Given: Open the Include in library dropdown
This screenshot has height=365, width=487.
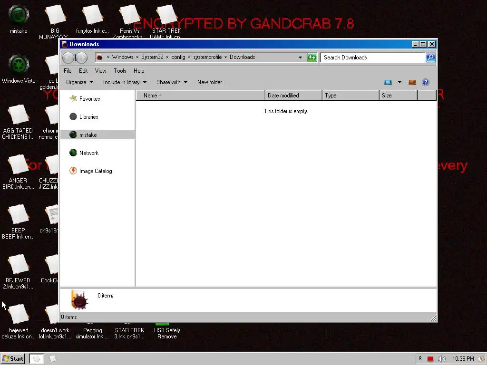Looking at the screenshot, I should [x=125, y=82].
